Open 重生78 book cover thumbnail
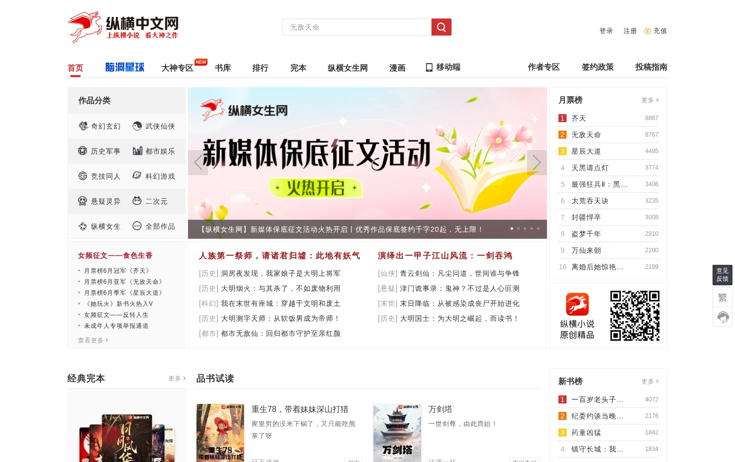 point(220,433)
